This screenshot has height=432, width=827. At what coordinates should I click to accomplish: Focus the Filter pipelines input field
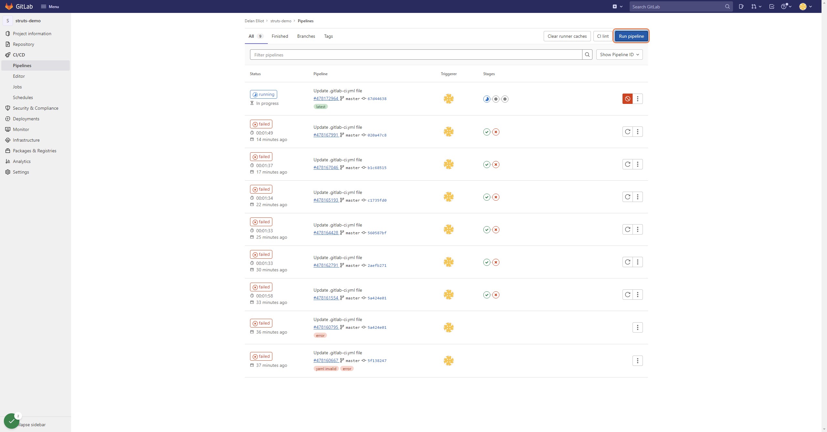(x=416, y=55)
